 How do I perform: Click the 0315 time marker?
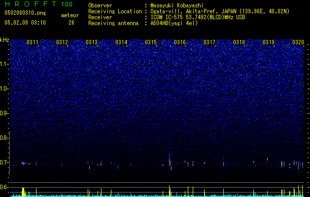click(151, 42)
